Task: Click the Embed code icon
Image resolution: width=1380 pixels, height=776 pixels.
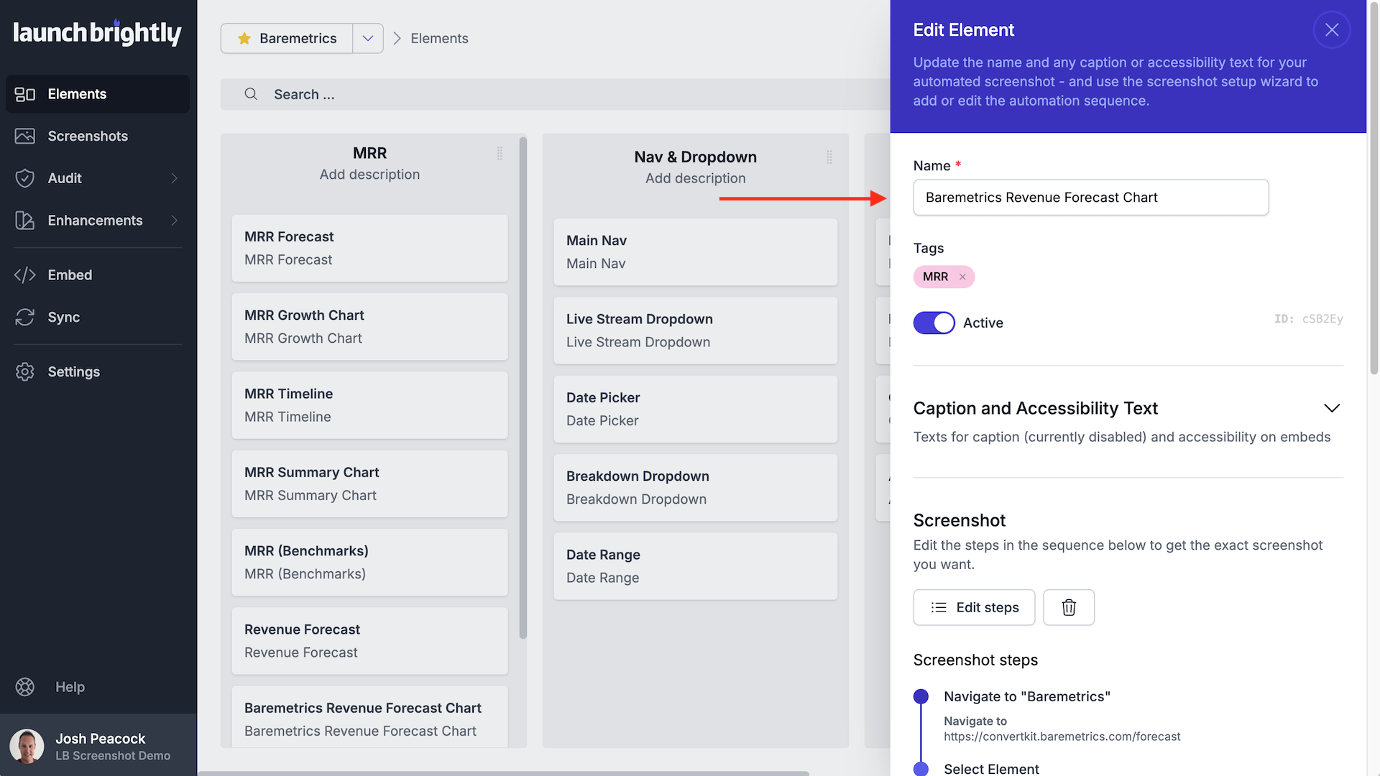Action: coord(25,275)
